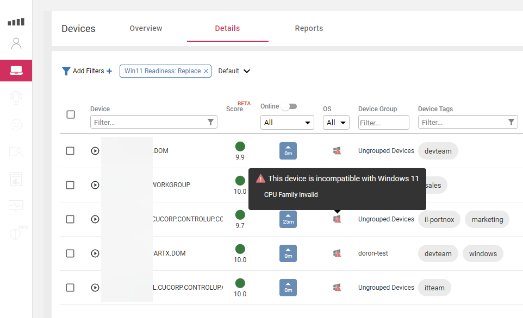This screenshot has height=318, width=523.
Task: Toggle the Online switch
Action: coord(289,106)
